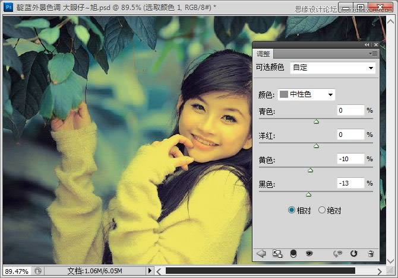
Task: Select the 相对 (Relative) radio button
Action: tap(292, 210)
